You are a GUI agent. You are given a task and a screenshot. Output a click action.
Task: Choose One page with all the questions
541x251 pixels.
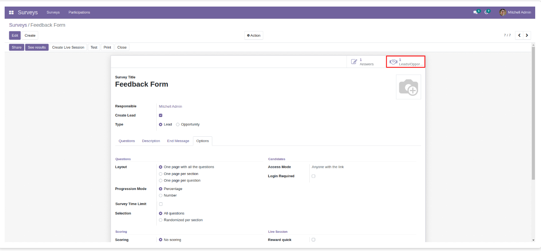pyautogui.click(x=160, y=167)
